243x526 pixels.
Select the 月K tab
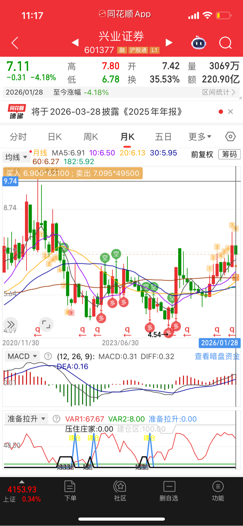[127, 137]
